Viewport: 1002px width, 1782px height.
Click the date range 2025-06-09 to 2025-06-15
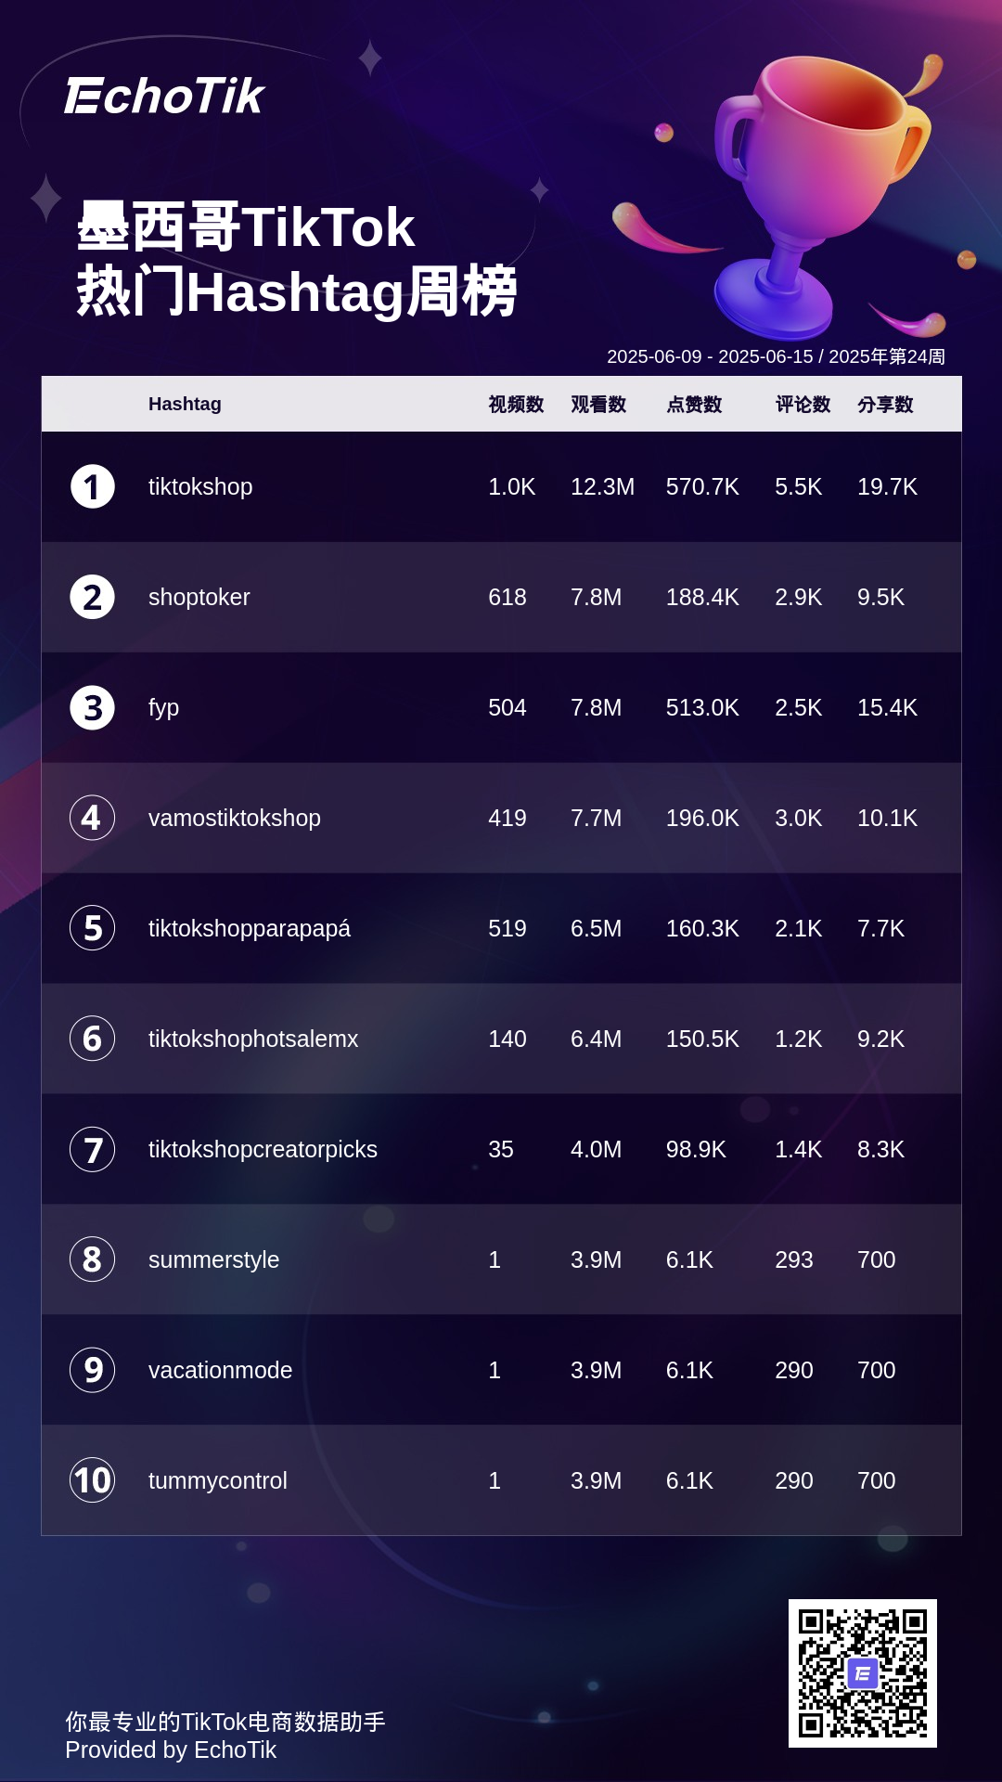tap(709, 356)
